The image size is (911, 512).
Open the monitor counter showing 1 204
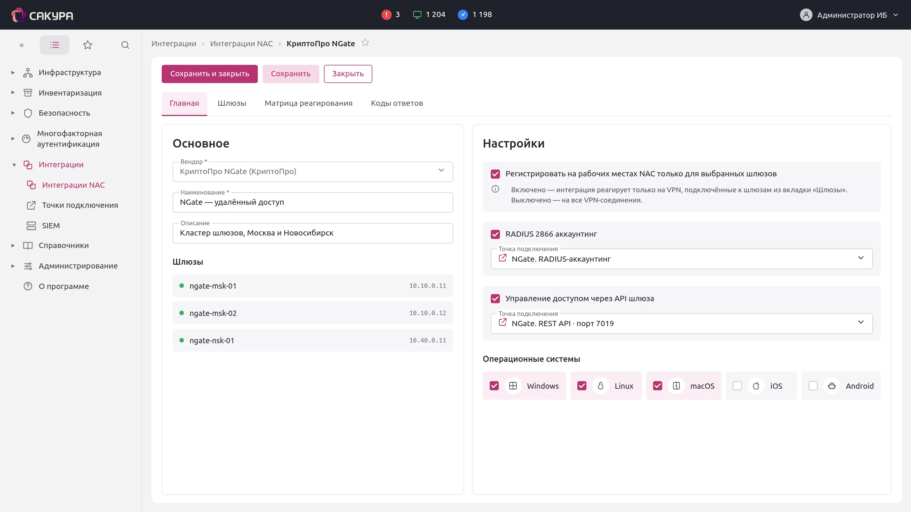click(x=429, y=14)
